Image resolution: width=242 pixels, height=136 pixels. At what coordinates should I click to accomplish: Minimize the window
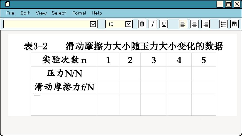point(220,4)
